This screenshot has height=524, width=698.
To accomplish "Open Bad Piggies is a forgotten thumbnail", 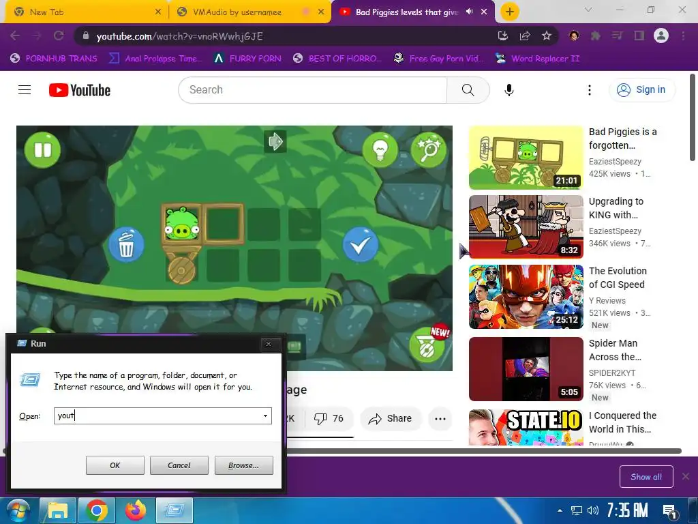I will click(x=526, y=158).
